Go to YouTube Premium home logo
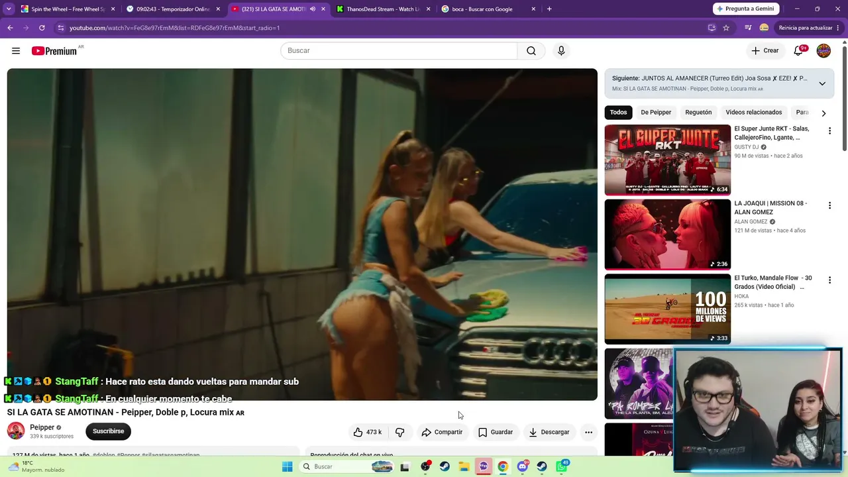The width and height of the screenshot is (848, 477). [54, 51]
